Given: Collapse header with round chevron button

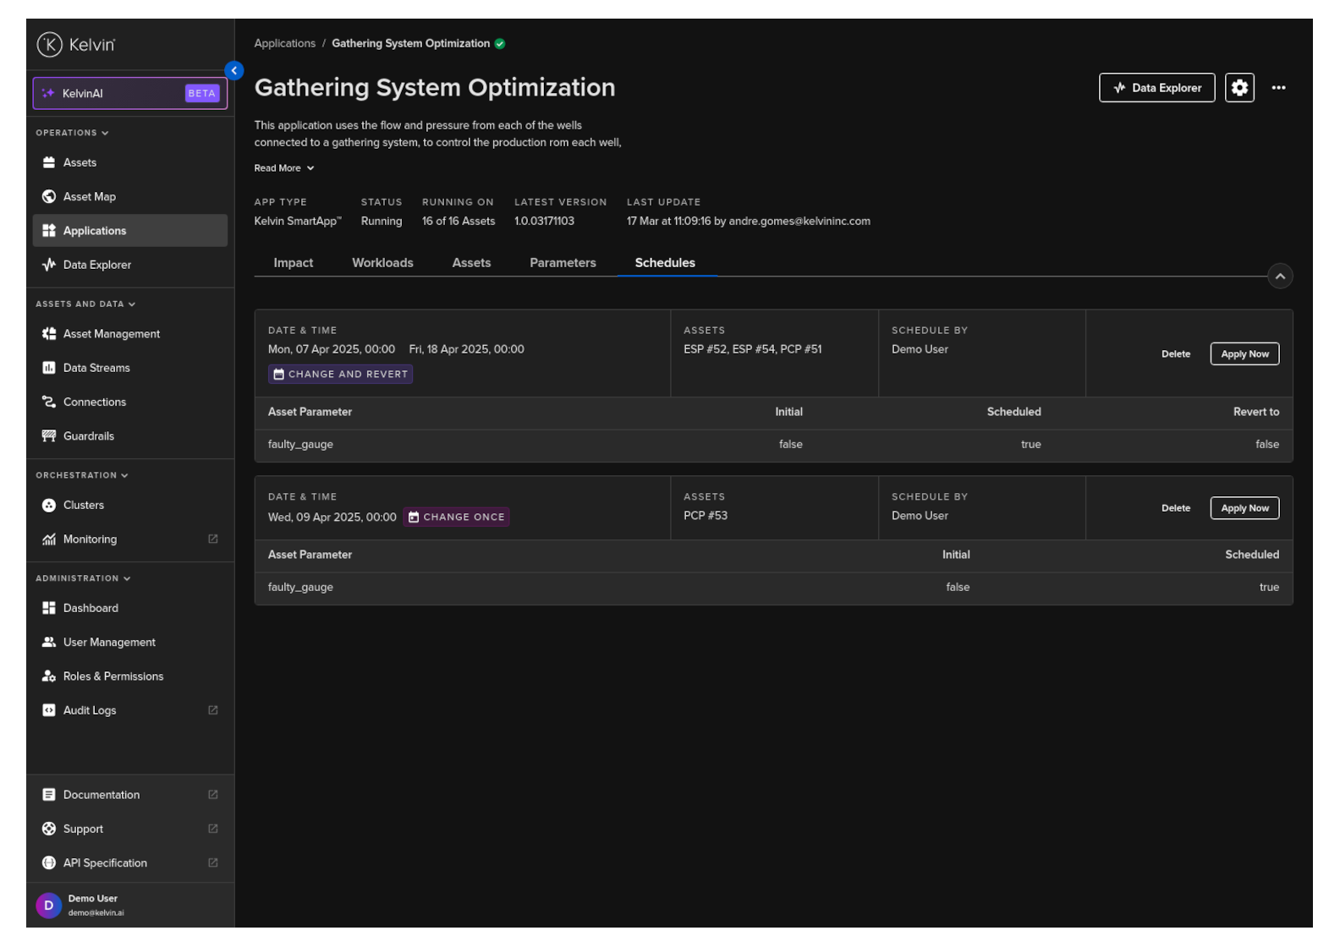Looking at the screenshot, I should pyautogui.click(x=1279, y=276).
